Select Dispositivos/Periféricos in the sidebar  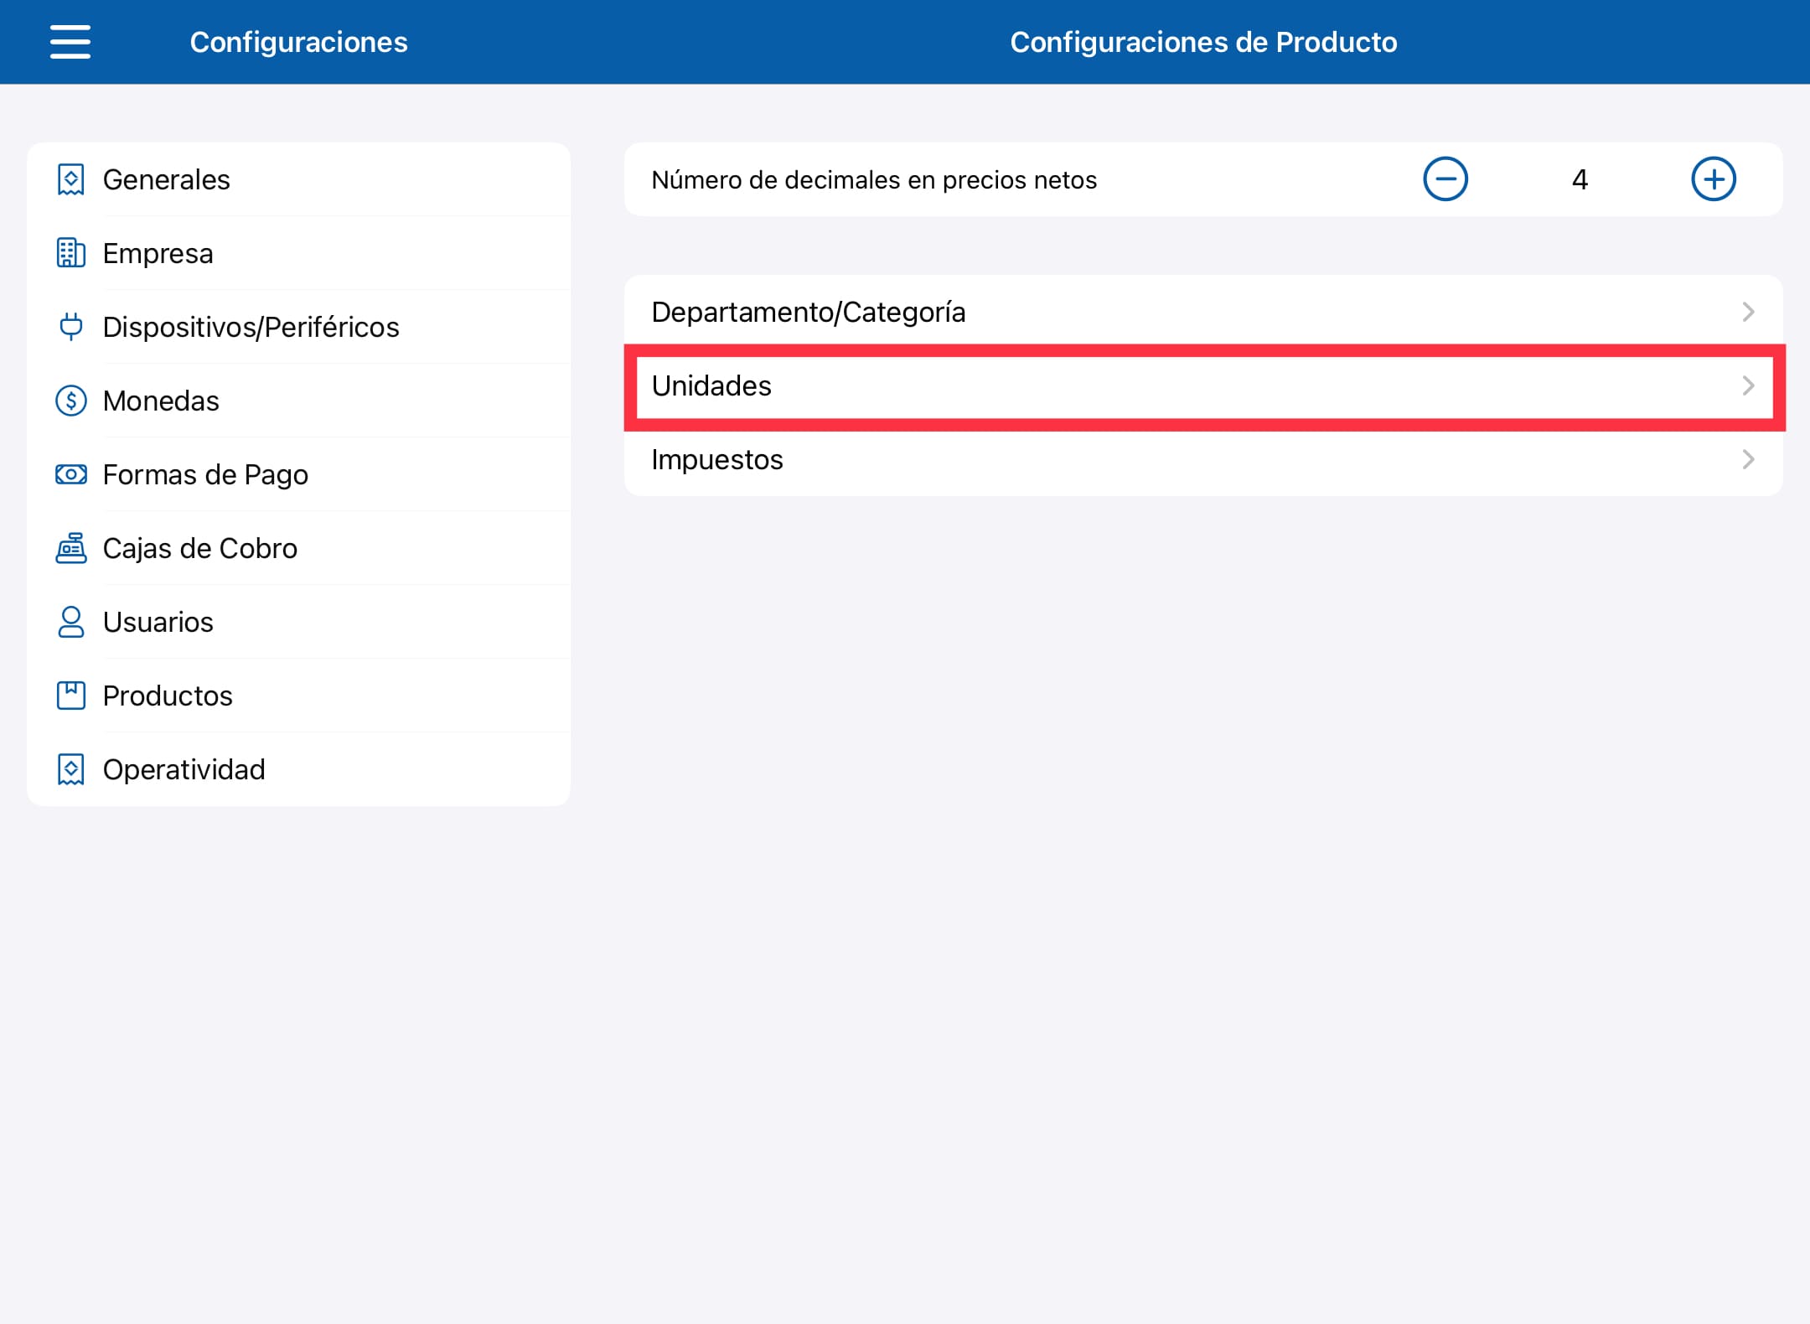pos(298,327)
